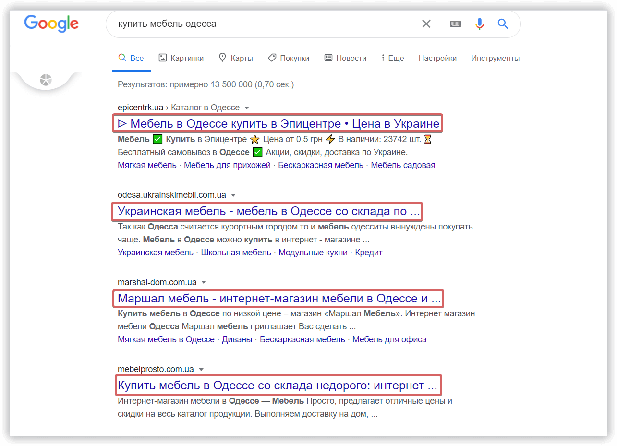Open result Украинская мебель - мебель в Одессе
The width and height of the screenshot is (617, 446).
pyautogui.click(x=268, y=211)
